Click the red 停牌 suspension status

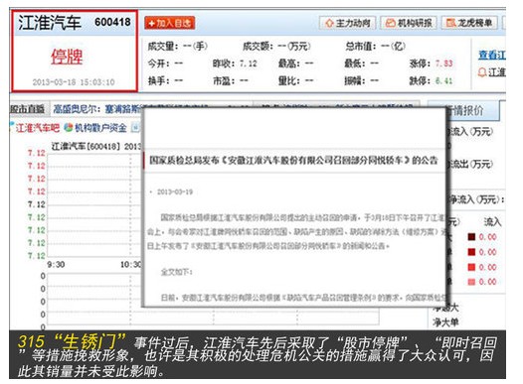pos(67,57)
